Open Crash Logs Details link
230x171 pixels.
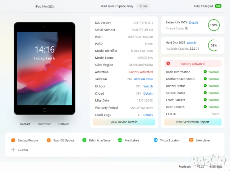pyautogui.click(x=148, y=115)
